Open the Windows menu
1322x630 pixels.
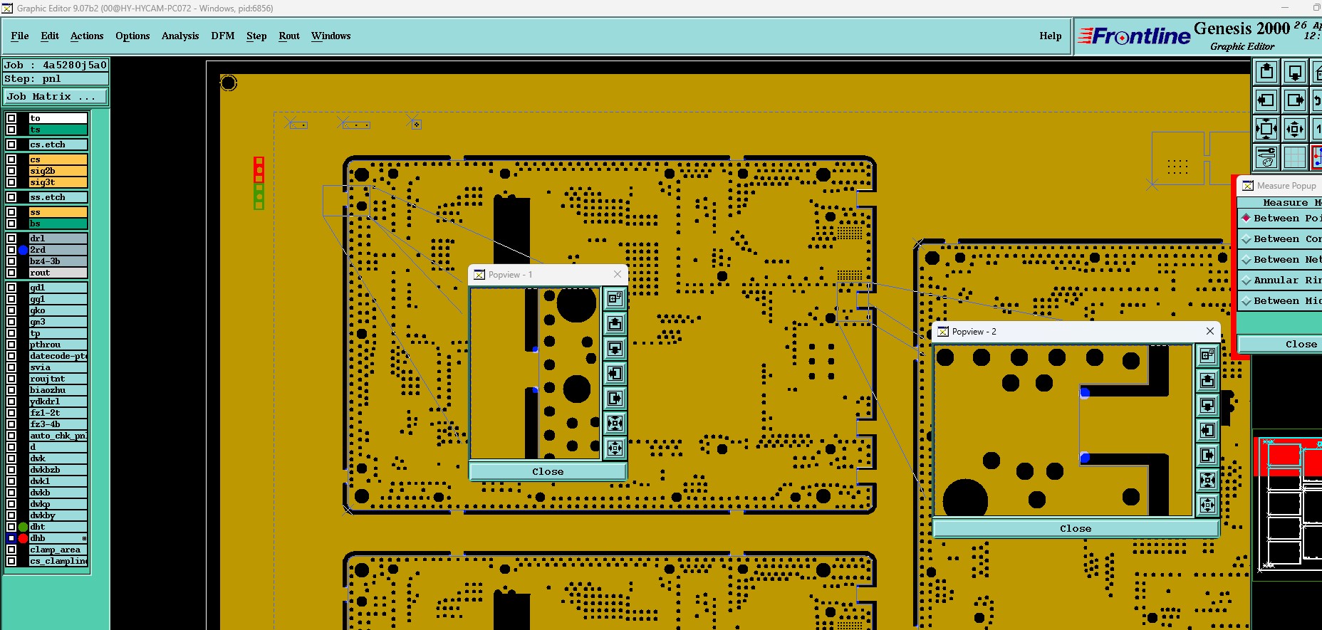point(331,36)
